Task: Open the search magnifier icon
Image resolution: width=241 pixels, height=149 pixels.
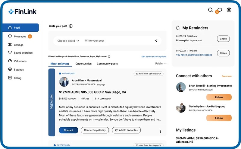Action: tap(210, 10)
